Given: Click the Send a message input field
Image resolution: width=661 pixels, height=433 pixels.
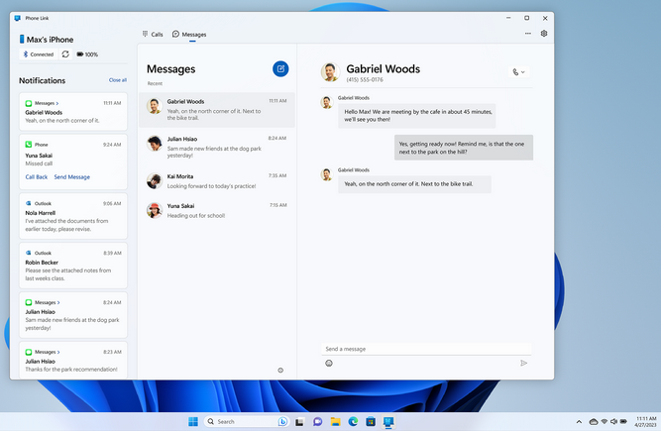Looking at the screenshot, I should (426, 349).
